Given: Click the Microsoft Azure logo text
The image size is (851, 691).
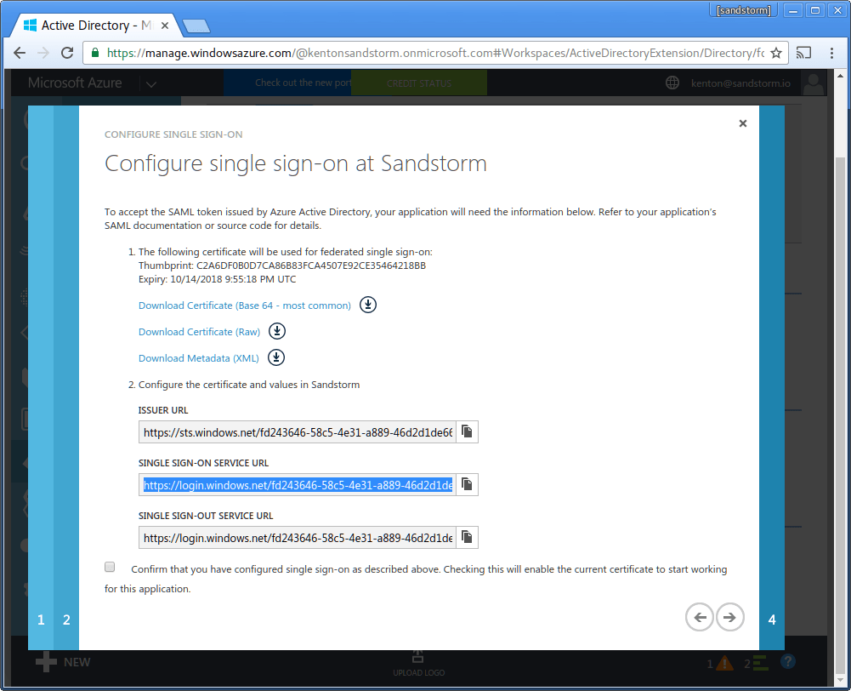Looking at the screenshot, I should tap(75, 83).
